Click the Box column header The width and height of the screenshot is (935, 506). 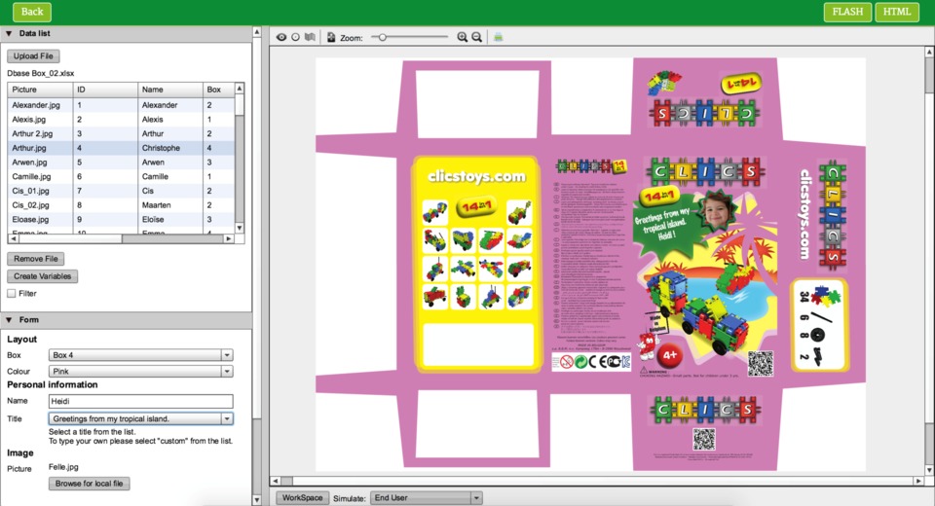[218, 90]
